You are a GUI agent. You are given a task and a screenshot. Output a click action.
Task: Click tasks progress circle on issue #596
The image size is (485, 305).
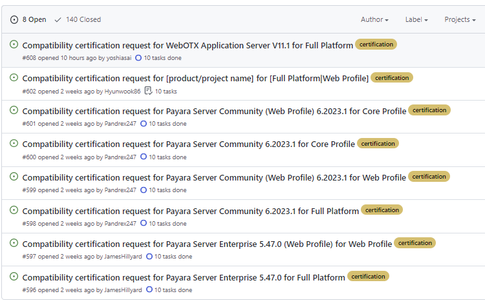[x=149, y=290]
